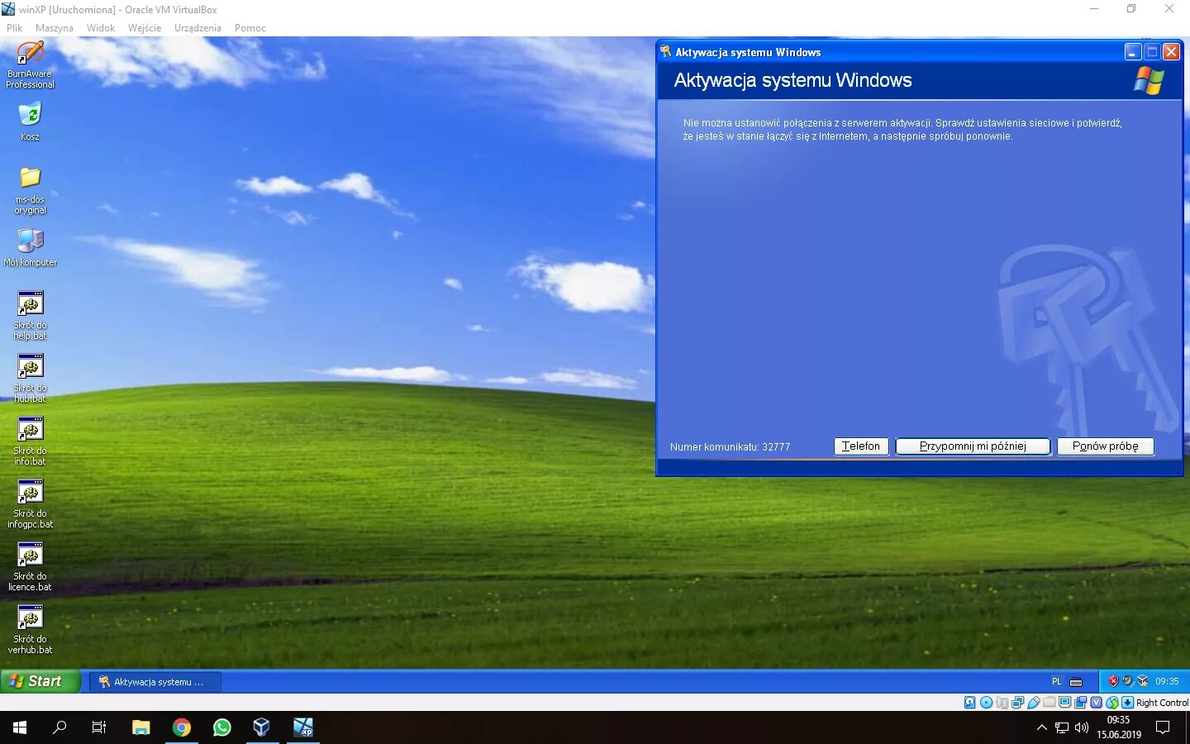Click host volume tray icon

tap(1082, 727)
